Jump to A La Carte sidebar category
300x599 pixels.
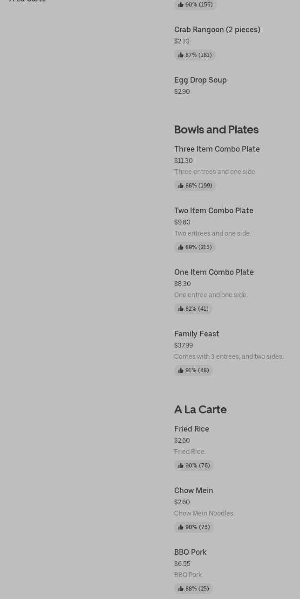tap(27, 1)
